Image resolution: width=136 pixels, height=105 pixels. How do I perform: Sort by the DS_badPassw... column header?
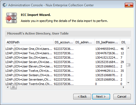[x=107, y=42]
